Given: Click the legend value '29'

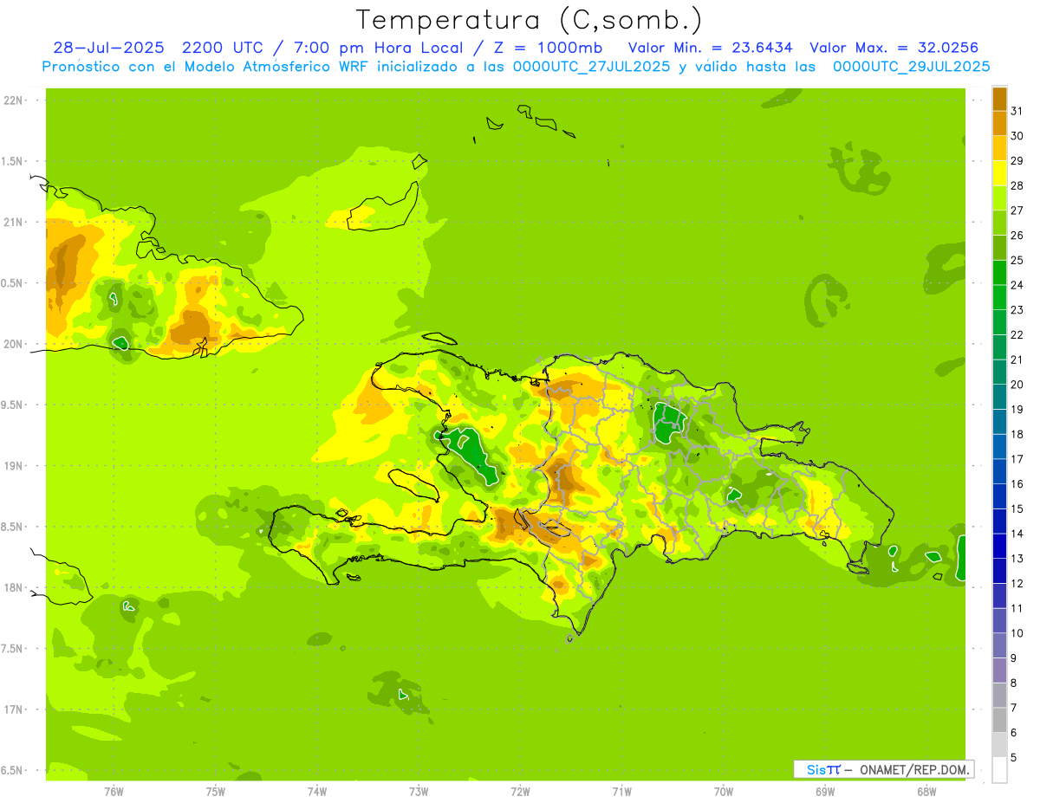Looking at the screenshot, I should click(x=1017, y=160).
